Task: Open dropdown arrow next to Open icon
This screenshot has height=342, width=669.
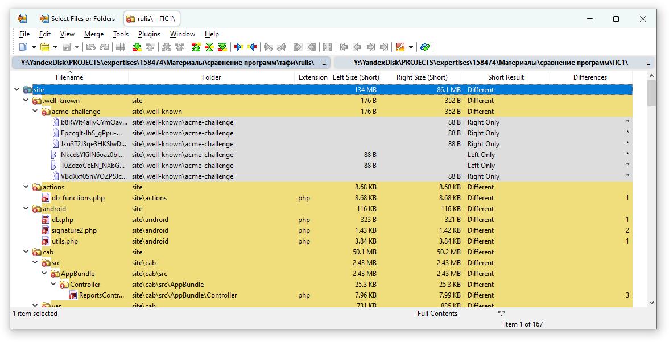Action: [x=55, y=47]
